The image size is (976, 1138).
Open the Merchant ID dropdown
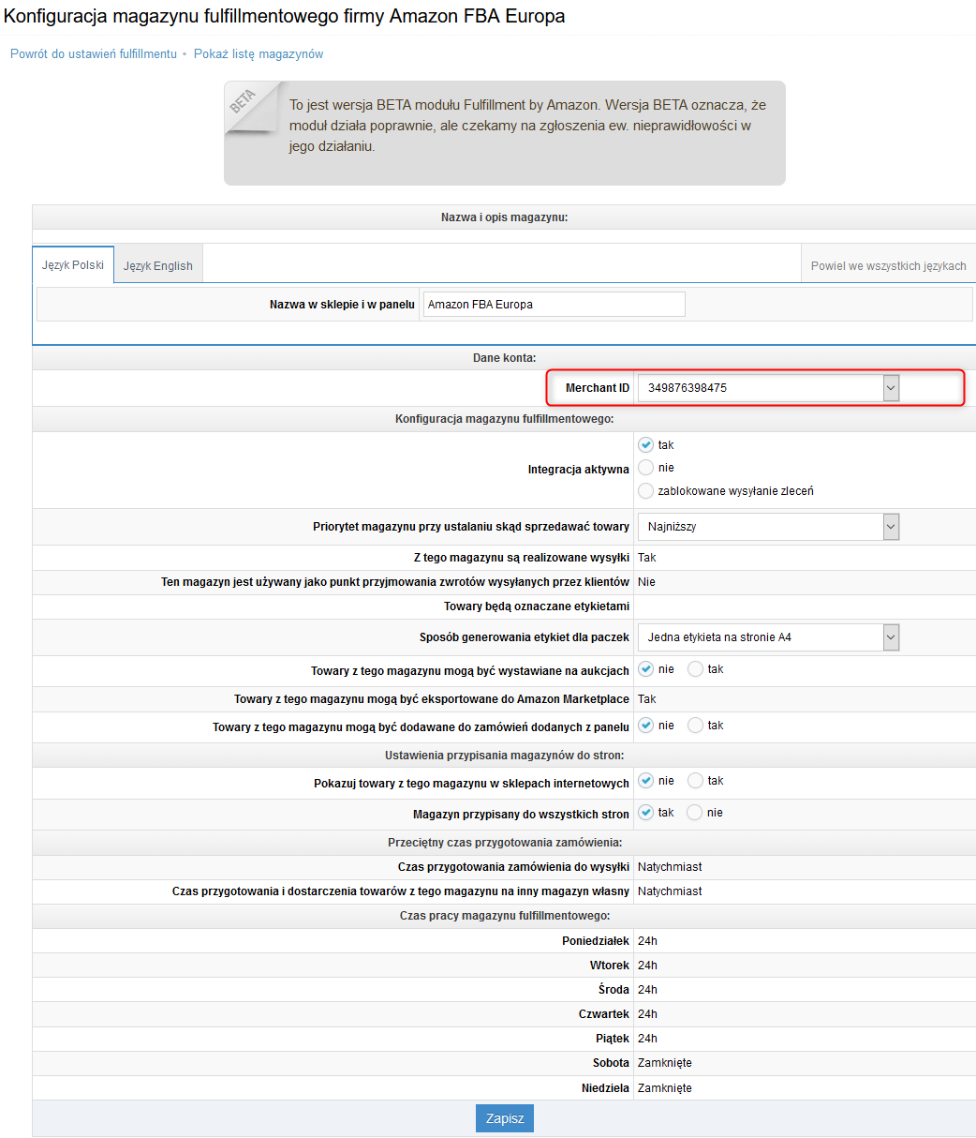coord(769,388)
